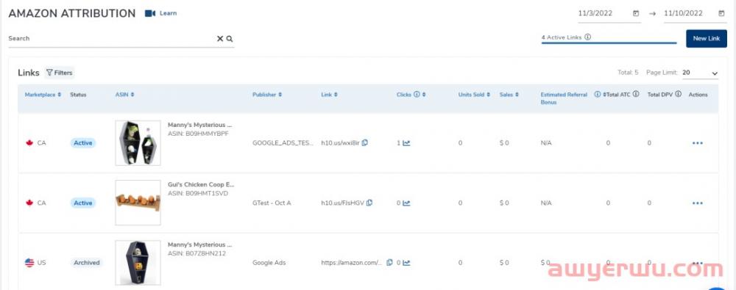Expand the Page Limit dropdown
Image resolution: width=736 pixels, height=290 pixels.
click(x=700, y=73)
